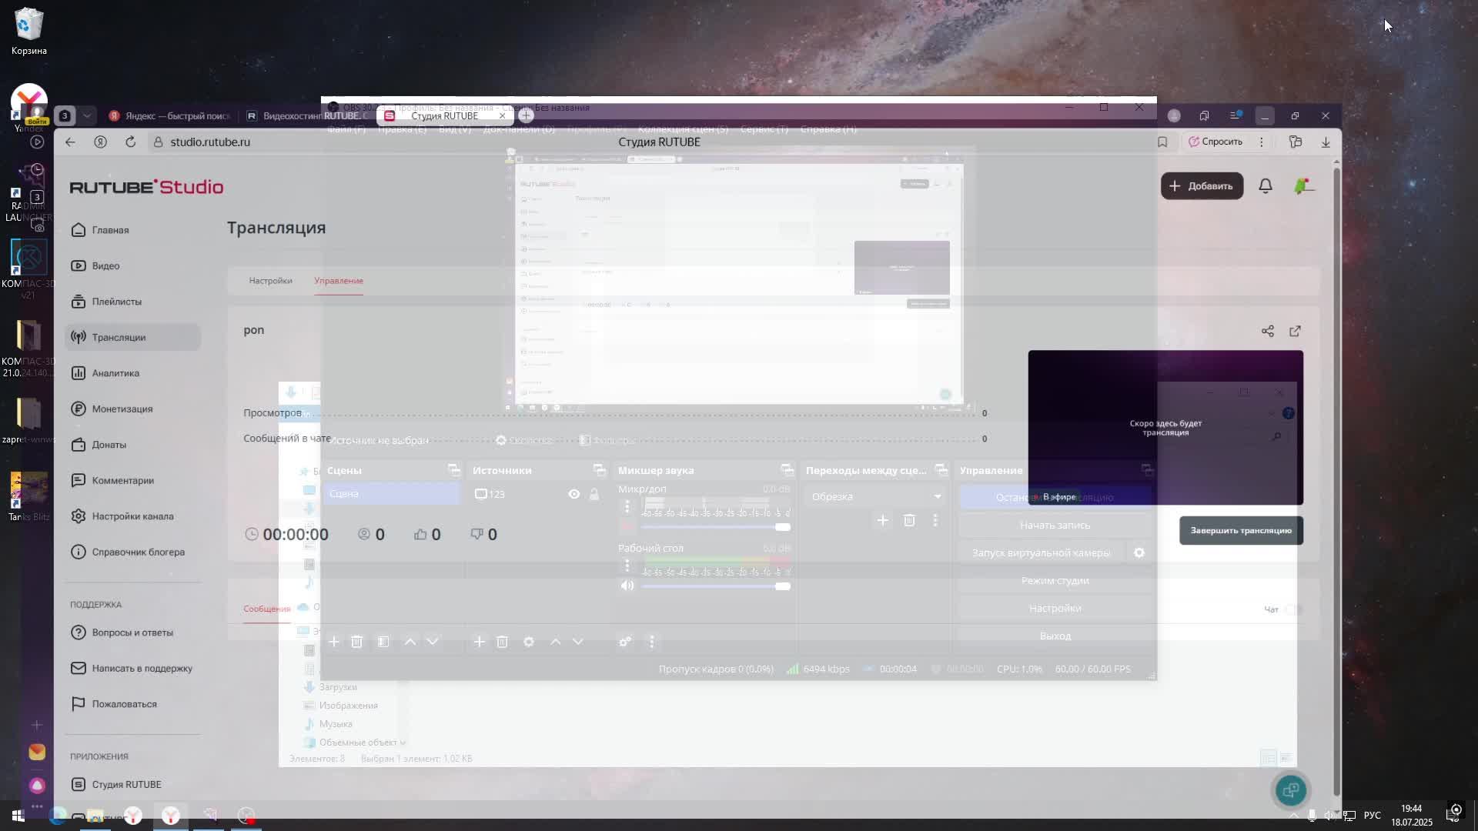
Task: Open stream in new window icon
Action: click(x=1296, y=331)
